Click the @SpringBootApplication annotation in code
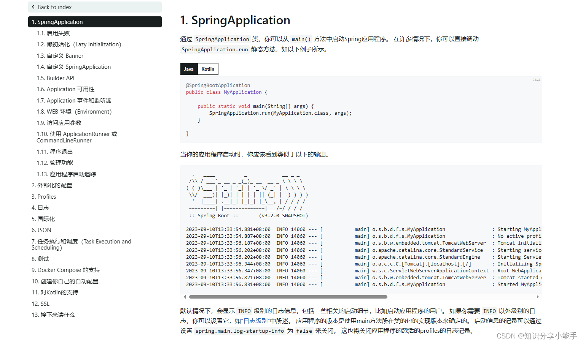The height and width of the screenshot is (343, 583). pyautogui.click(x=218, y=85)
